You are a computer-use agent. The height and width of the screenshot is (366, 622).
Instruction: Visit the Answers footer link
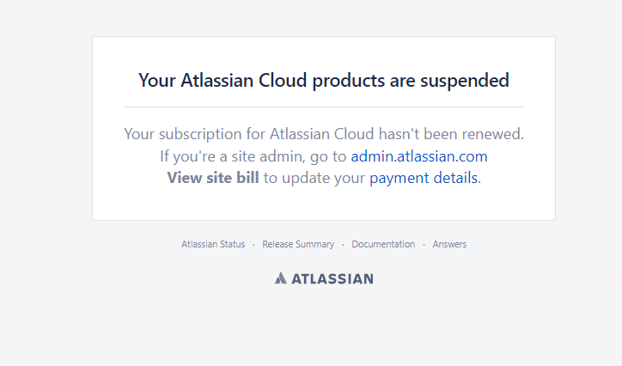449,244
